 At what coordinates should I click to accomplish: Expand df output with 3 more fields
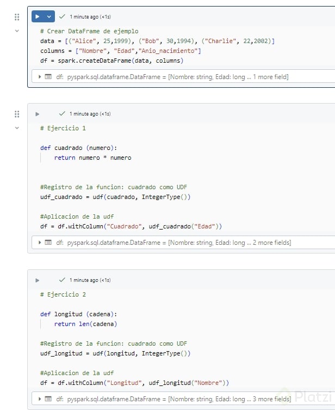pyautogui.click(x=40, y=399)
